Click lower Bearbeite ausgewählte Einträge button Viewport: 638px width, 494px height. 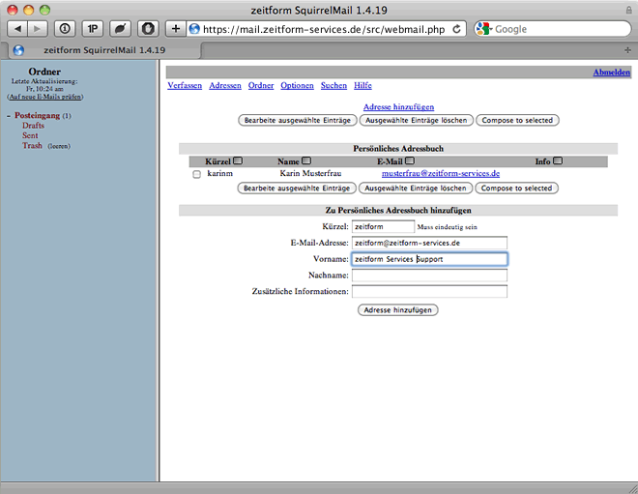pyautogui.click(x=297, y=189)
